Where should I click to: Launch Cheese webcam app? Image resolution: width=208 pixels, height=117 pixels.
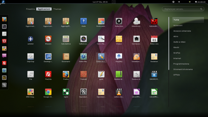click(119, 39)
